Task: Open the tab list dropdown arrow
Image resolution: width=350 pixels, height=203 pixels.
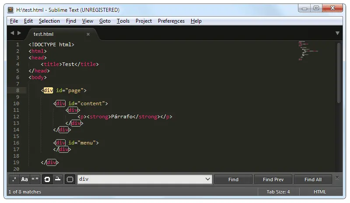Action: [x=337, y=33]
